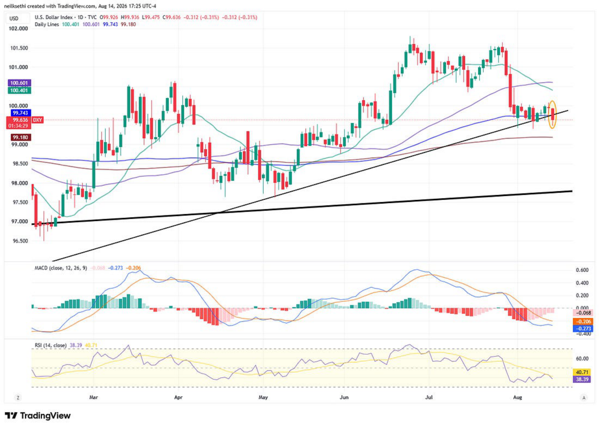This screenshot has width=599, height=428.
Task: Click 100.601 in the Daily Lines legend
Action: click(91, 24)
